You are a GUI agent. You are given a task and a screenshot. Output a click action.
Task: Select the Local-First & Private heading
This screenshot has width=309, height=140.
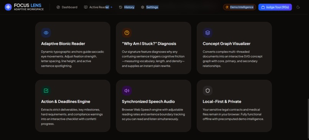coord(222,102)
